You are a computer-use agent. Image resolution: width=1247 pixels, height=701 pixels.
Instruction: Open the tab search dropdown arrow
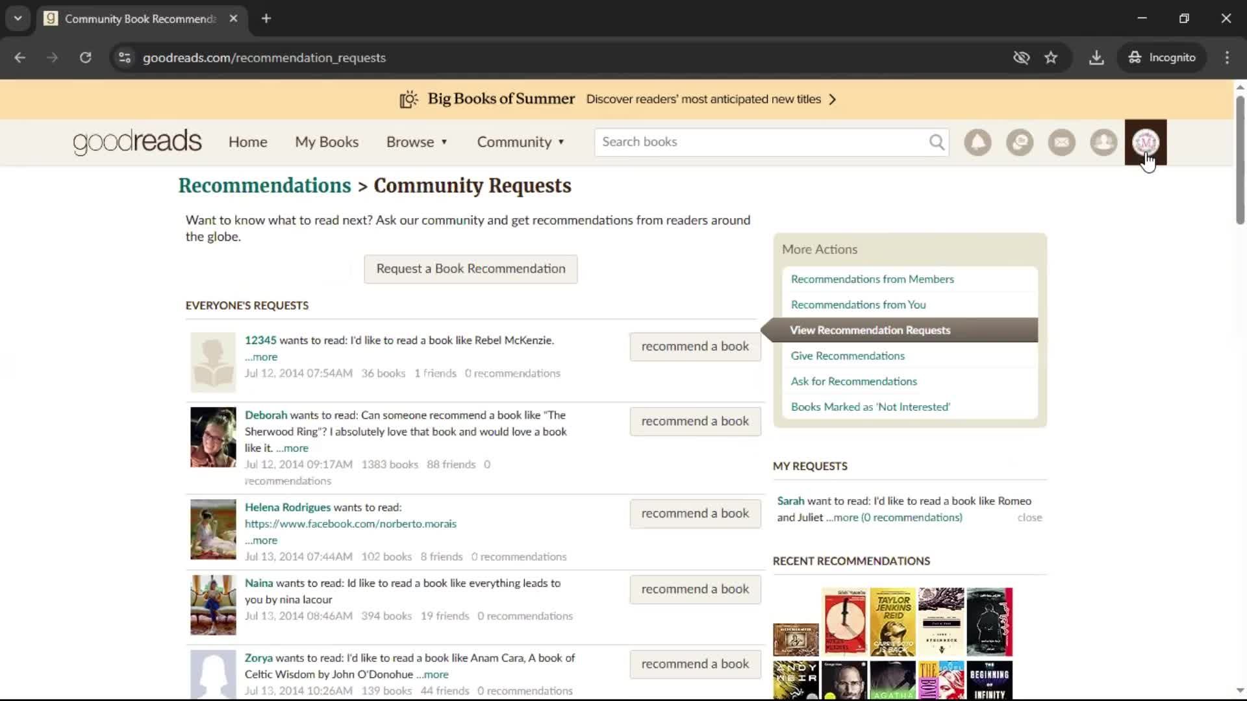[18, 19]
